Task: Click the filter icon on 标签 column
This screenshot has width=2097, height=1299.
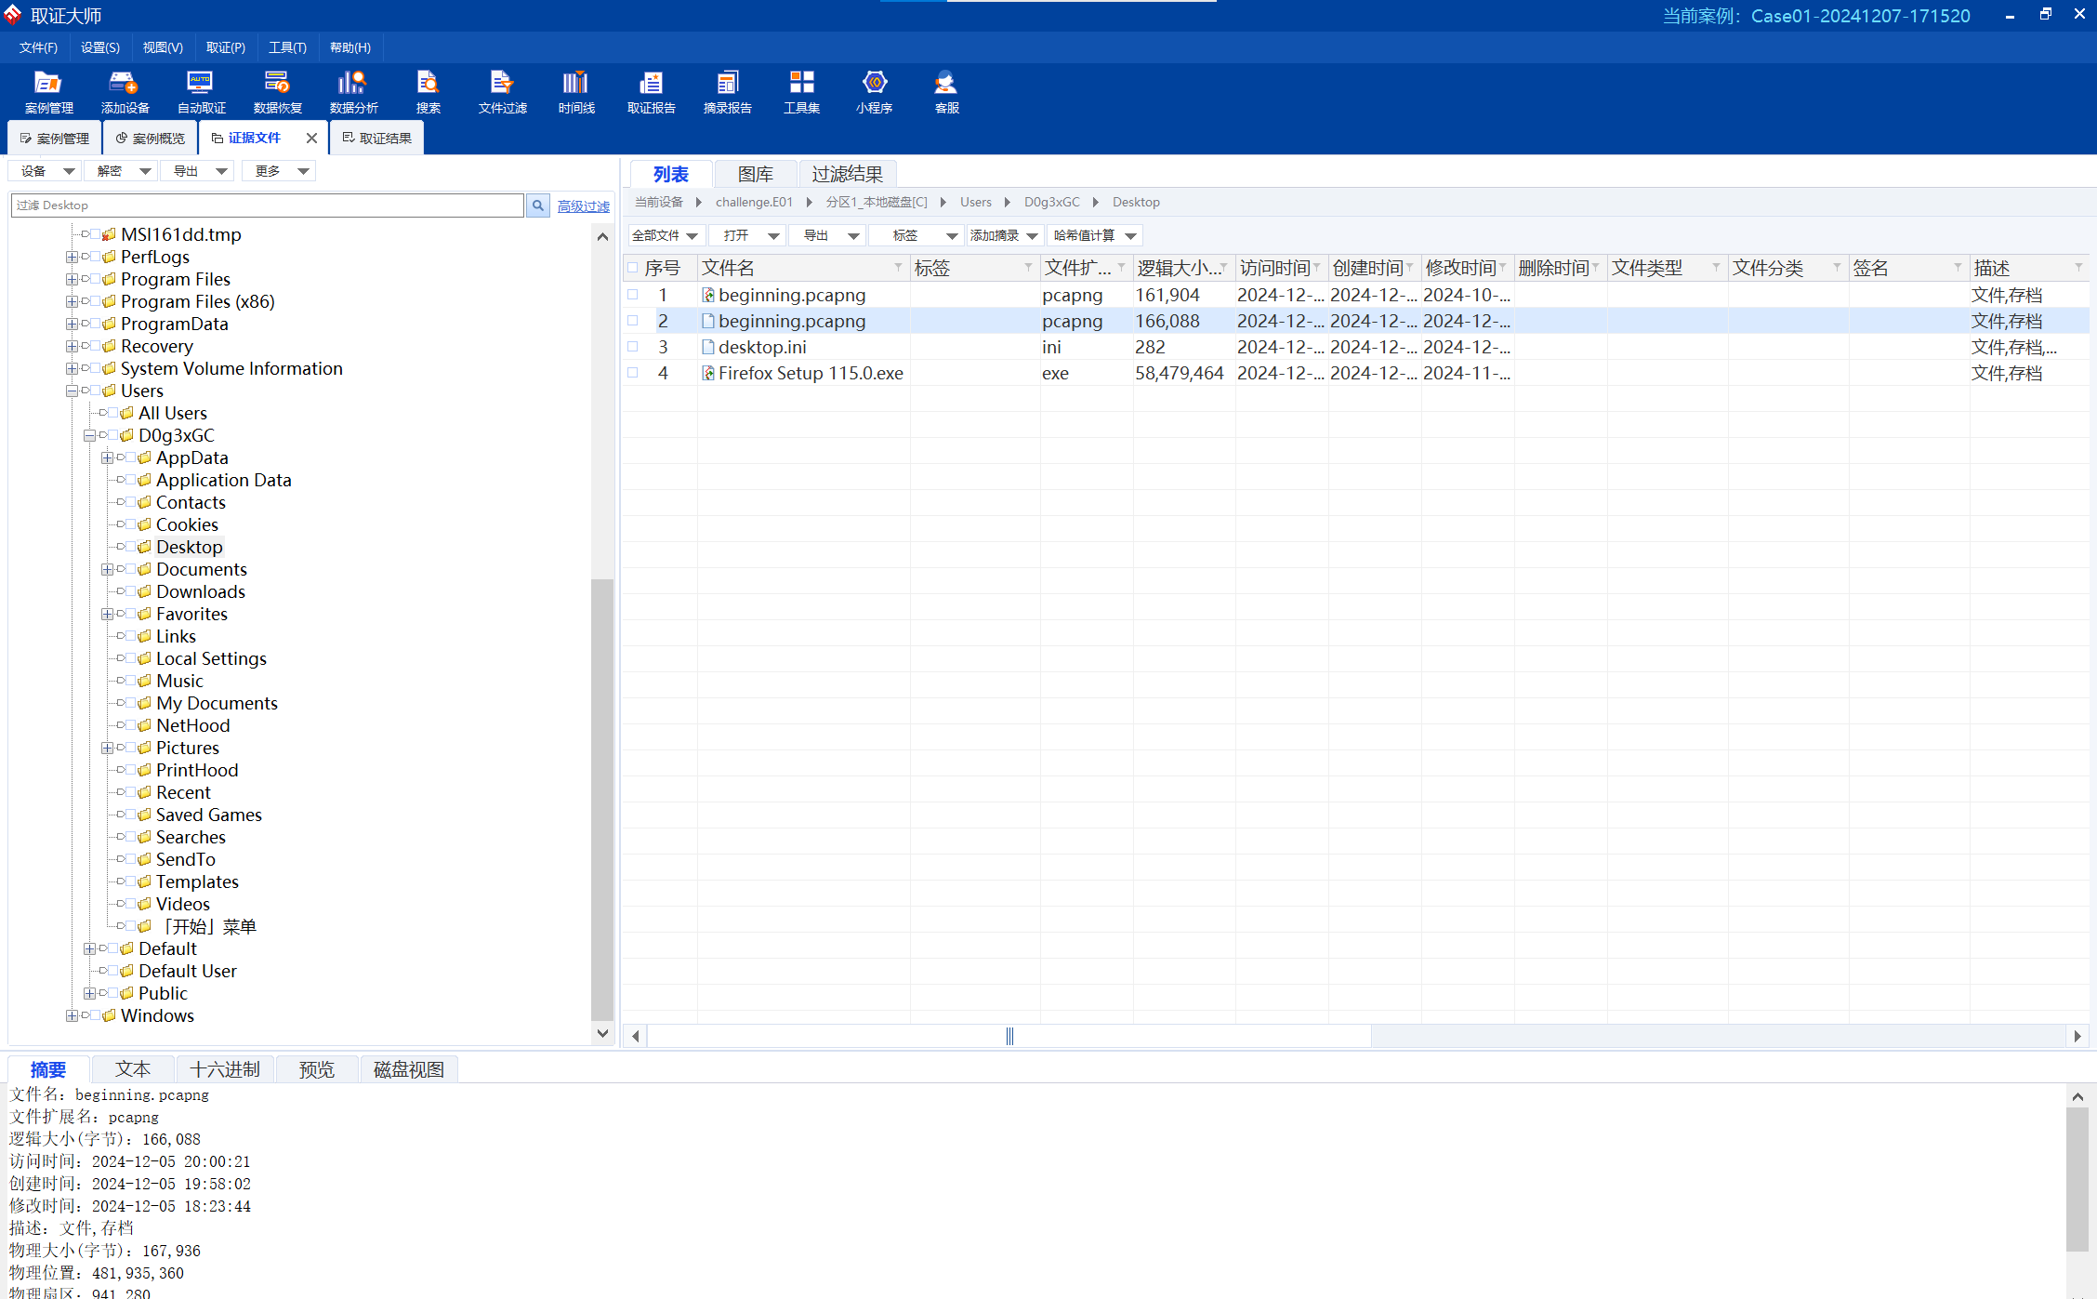Action: click(1028, 268)
